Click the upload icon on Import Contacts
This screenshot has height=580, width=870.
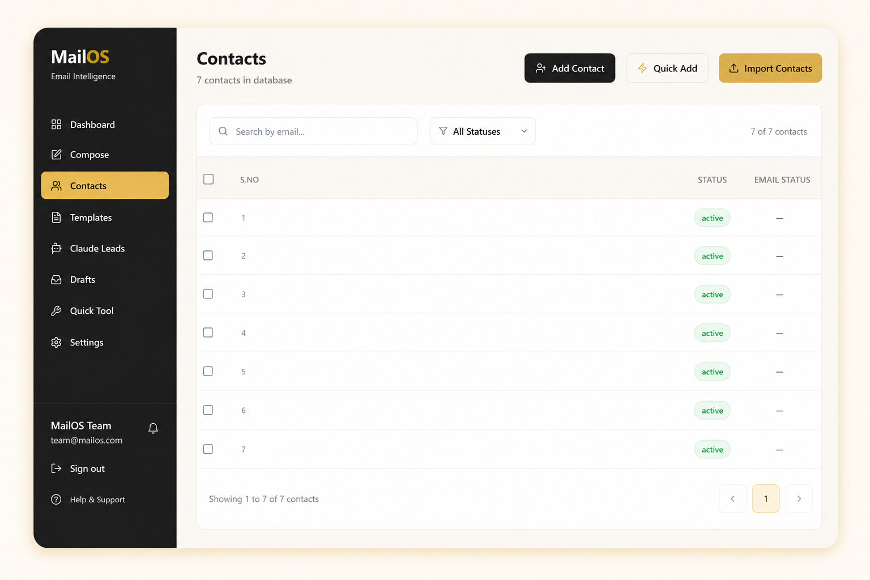(733, 68)
